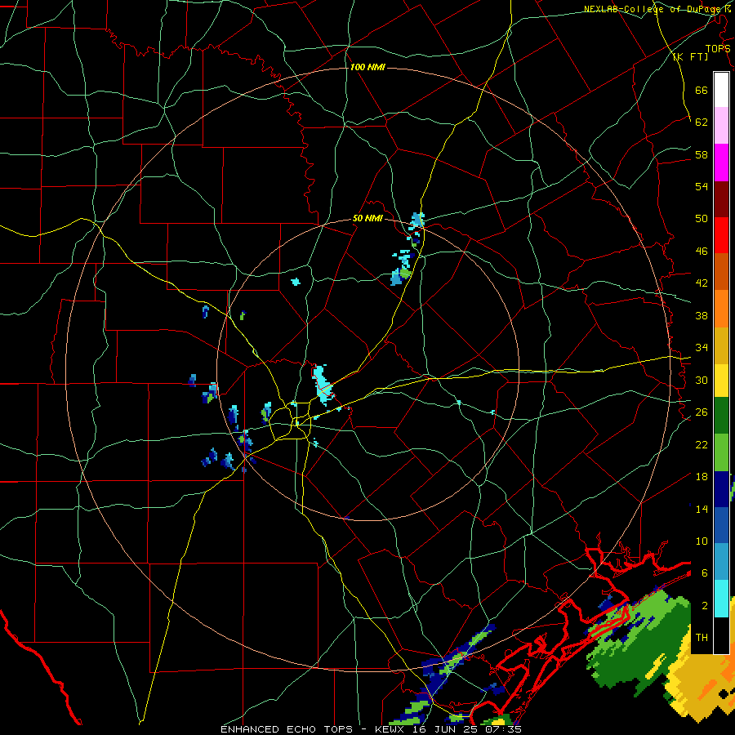Click legend value '62'

(702, 122)
